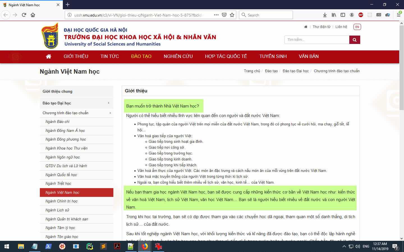Open the ĐÀO TẠO menu
Image resolution: width=404 pixels, height=252 pixels.
(141, 56)
